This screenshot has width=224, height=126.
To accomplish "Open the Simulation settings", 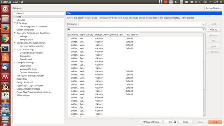I will pos(25,56).
